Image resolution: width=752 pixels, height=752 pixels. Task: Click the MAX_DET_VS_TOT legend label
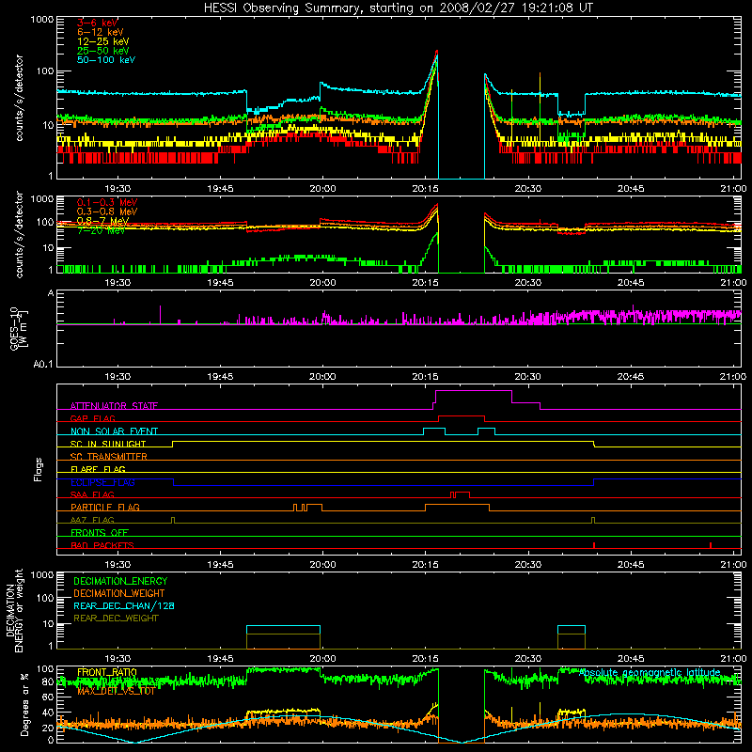pyautogui.click(x=116, y=691)
